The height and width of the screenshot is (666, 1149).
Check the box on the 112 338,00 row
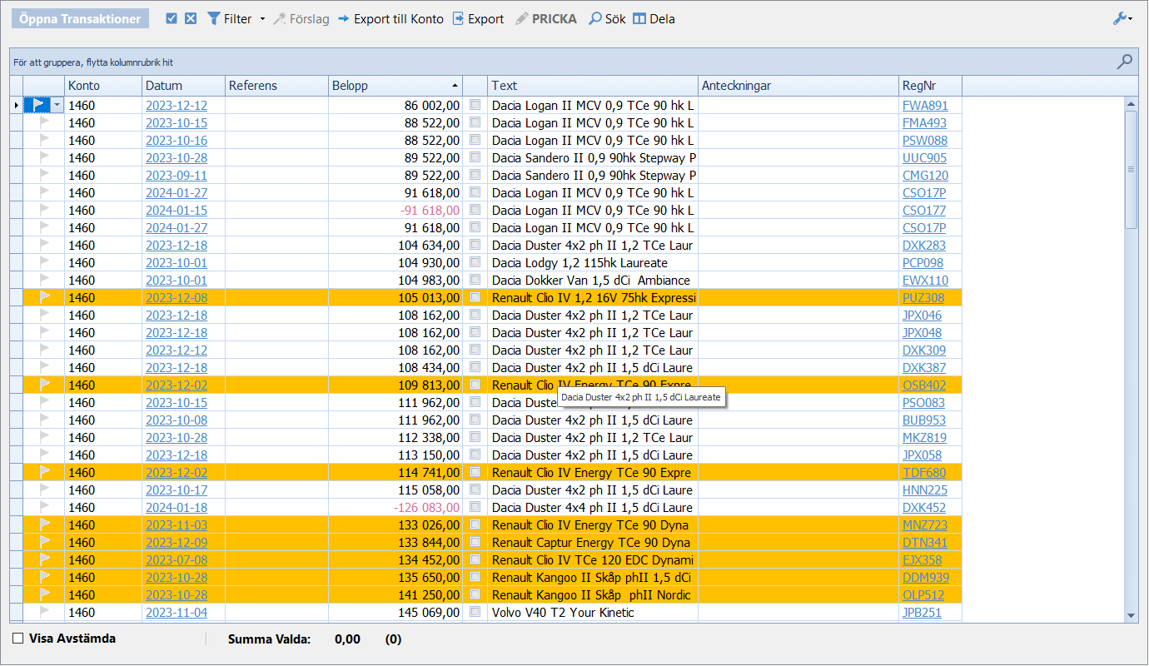pyautogui.click(x=475, y=437)
